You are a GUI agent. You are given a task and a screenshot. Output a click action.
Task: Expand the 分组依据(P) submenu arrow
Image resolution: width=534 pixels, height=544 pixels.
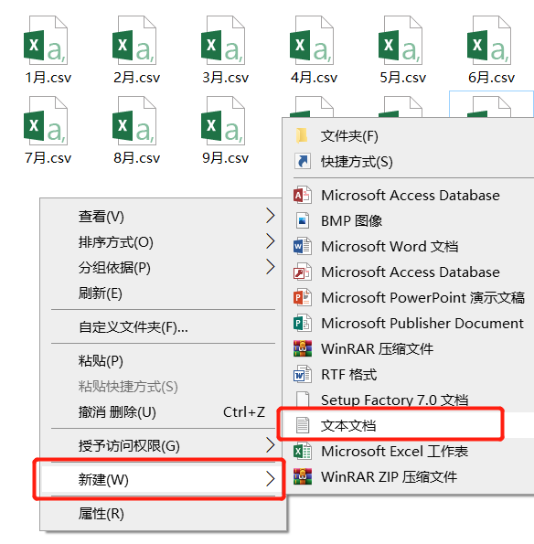click(x=271, y=267)
